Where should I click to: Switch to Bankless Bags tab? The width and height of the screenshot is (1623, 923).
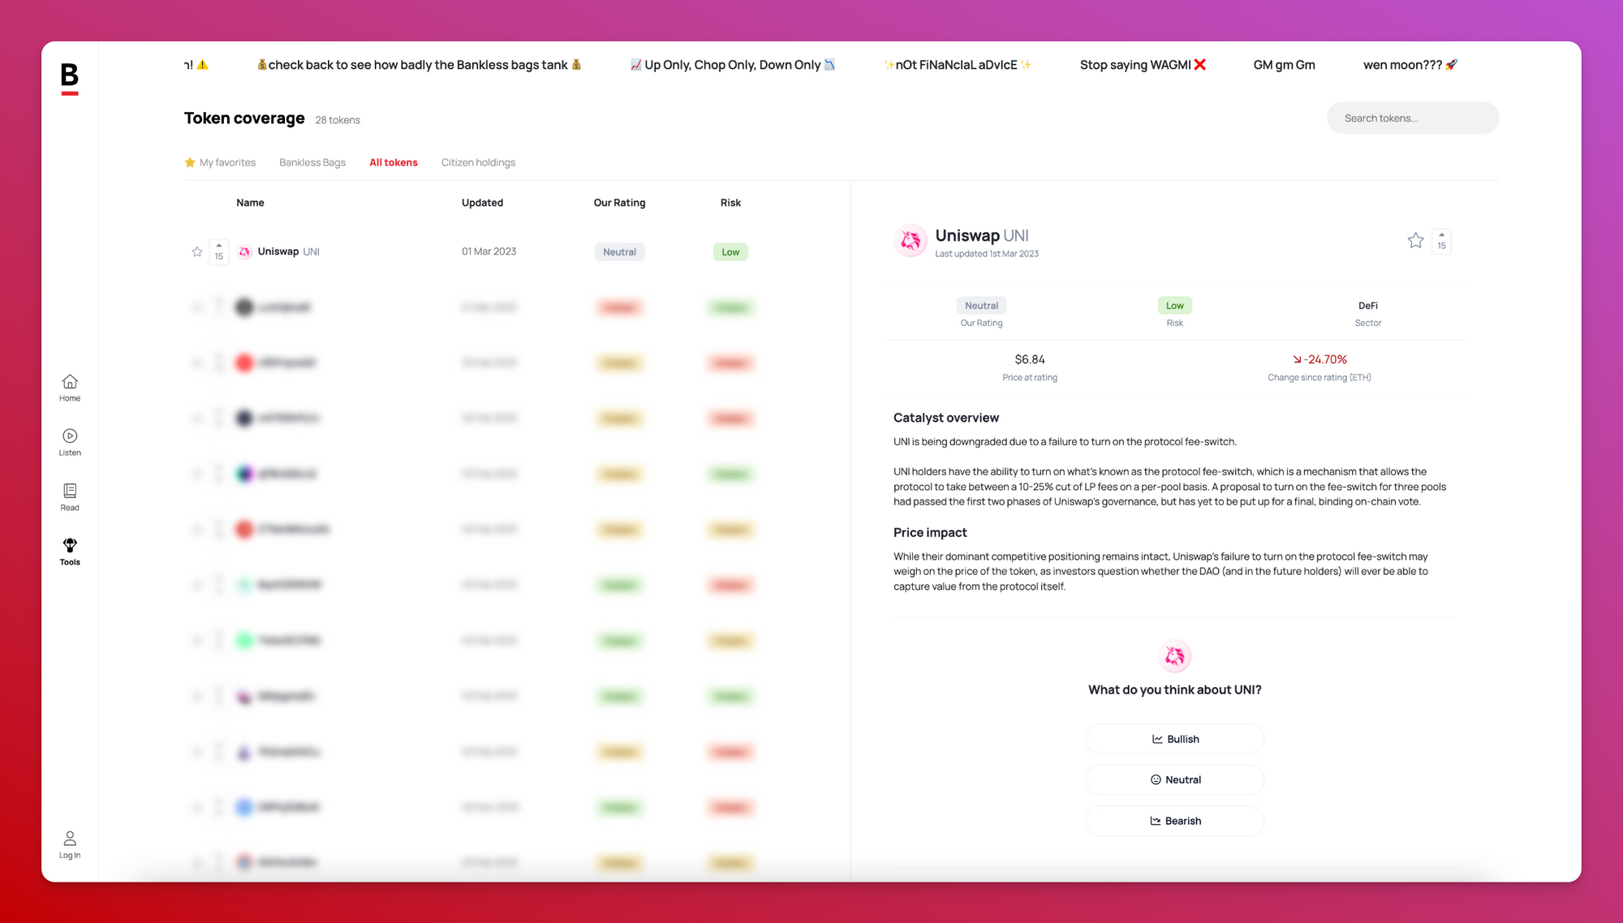(312, 162)
